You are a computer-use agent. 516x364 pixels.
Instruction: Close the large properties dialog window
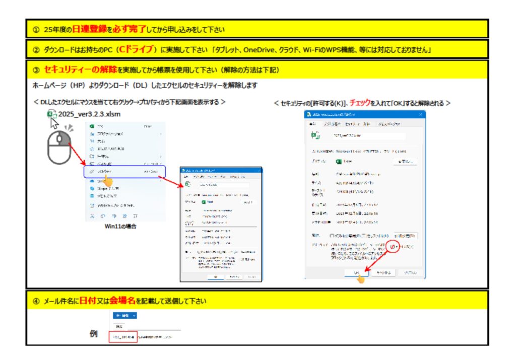420,115
